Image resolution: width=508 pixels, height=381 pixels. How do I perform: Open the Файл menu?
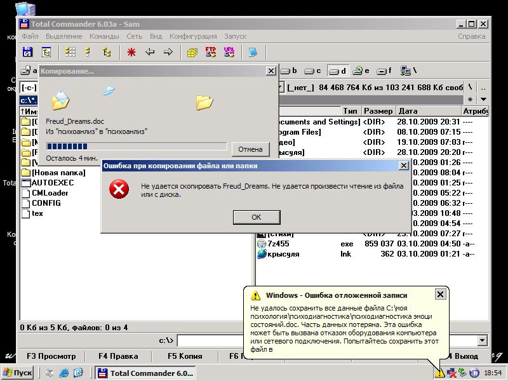pos(30,36)
